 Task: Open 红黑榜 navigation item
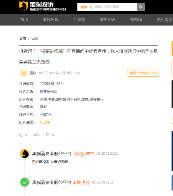click(x=79, y=20)
